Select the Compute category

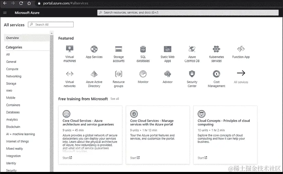[12, 69]
